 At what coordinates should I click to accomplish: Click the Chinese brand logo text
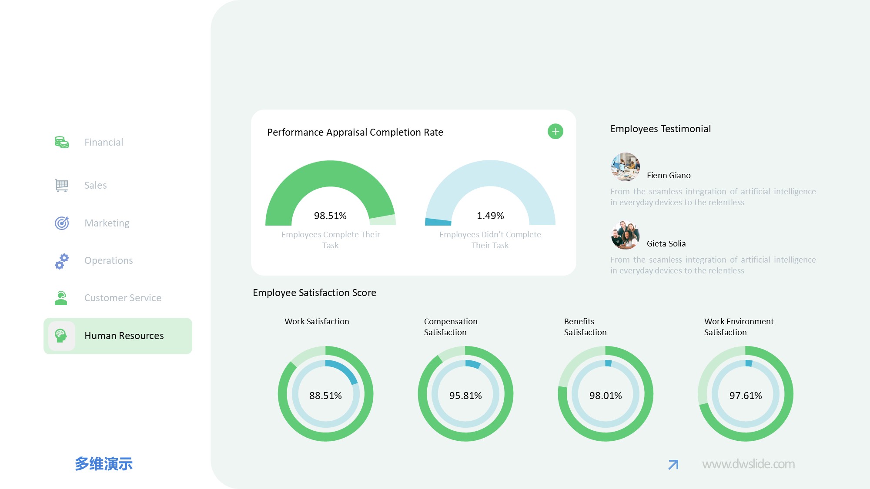tap(104, 464)
